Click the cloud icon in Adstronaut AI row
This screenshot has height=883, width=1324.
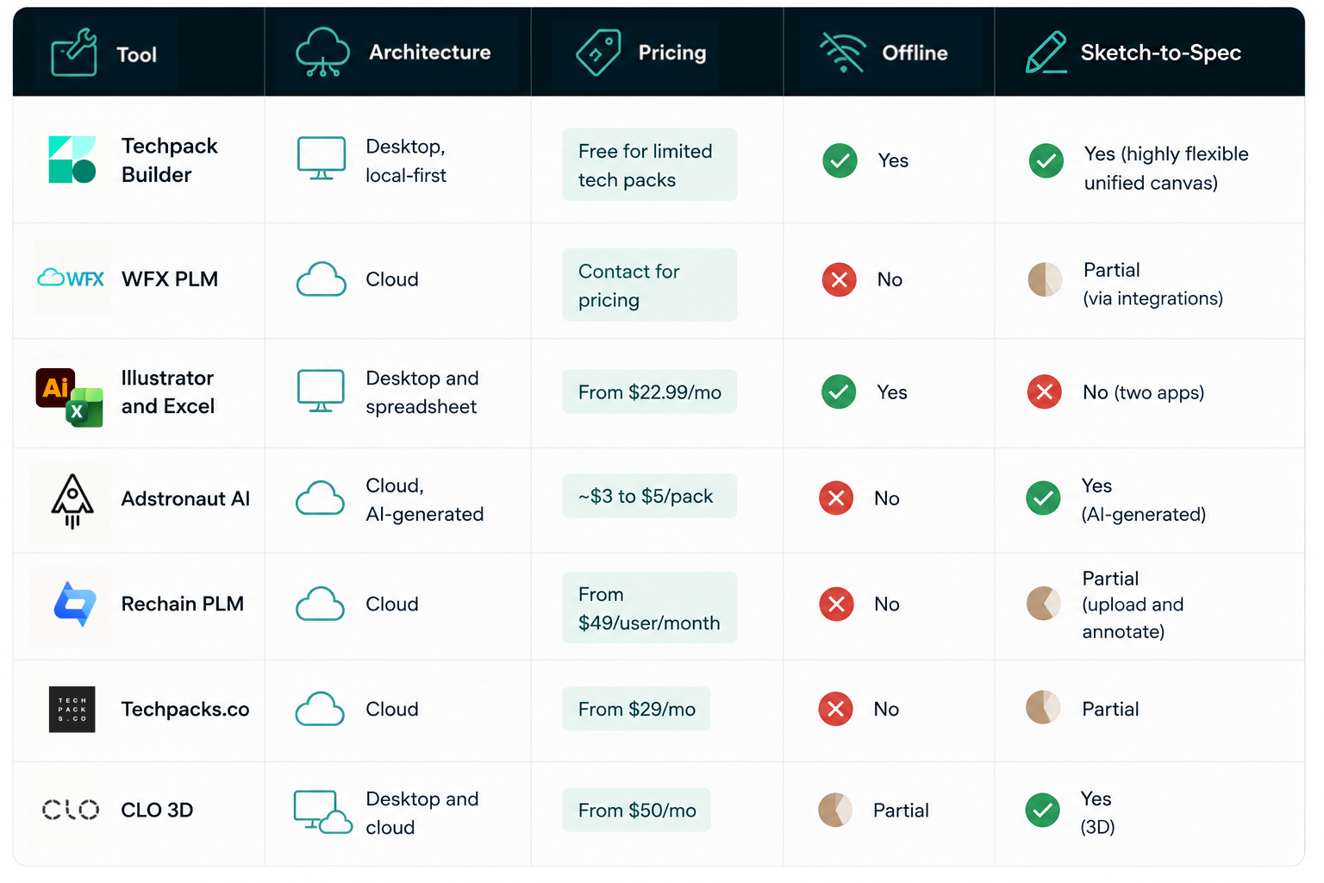coord(320,498)
